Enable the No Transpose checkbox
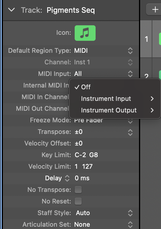The width and height of the screenshot is (161, 229). coord(78,190)
